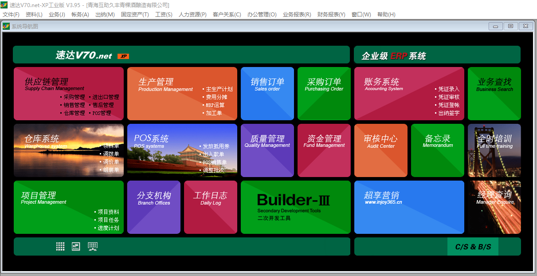This screenshot has height=276, width=537.
Task: Click the window layout icon in bottom bar
Action: pyautogui.click(x=76, y=246)
